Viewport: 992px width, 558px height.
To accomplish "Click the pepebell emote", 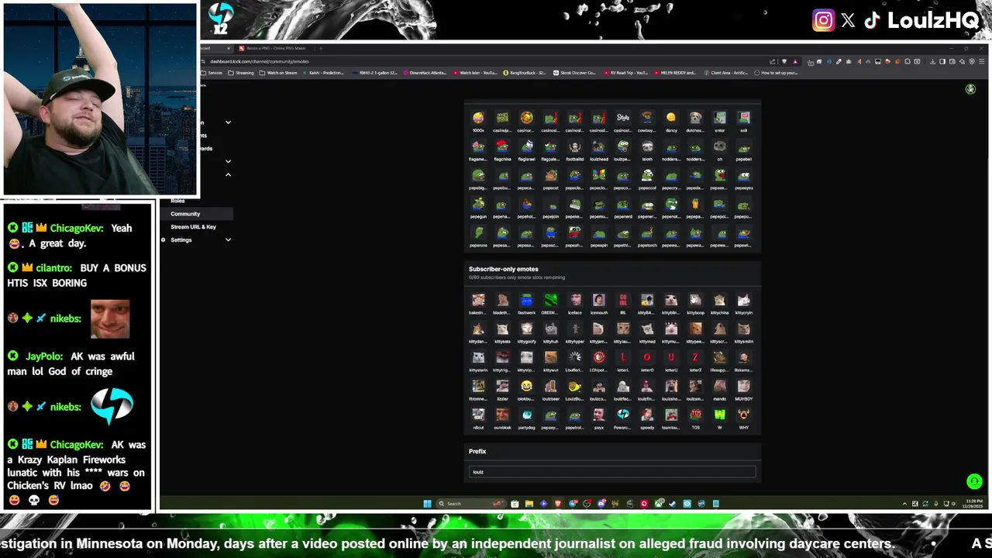I will (744, 146).
